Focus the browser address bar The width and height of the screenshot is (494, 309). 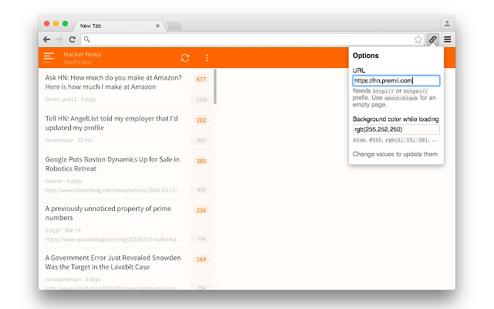(252, 39)
